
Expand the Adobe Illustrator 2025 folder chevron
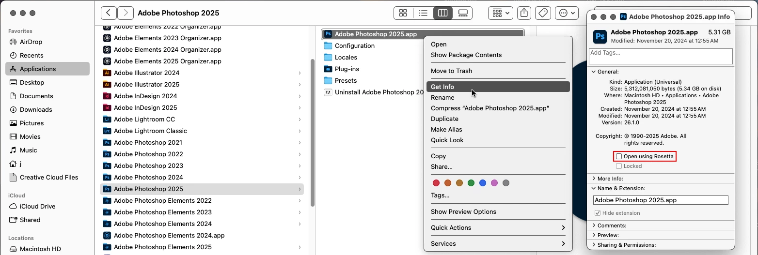point(300,84)
